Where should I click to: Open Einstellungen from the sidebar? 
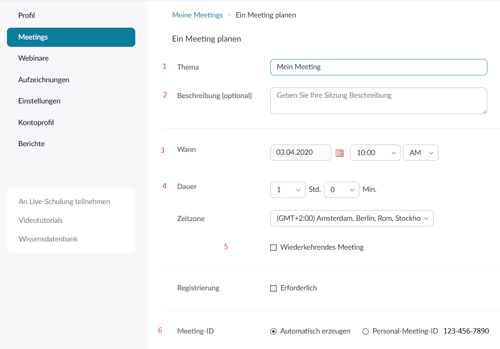point(39,101)
